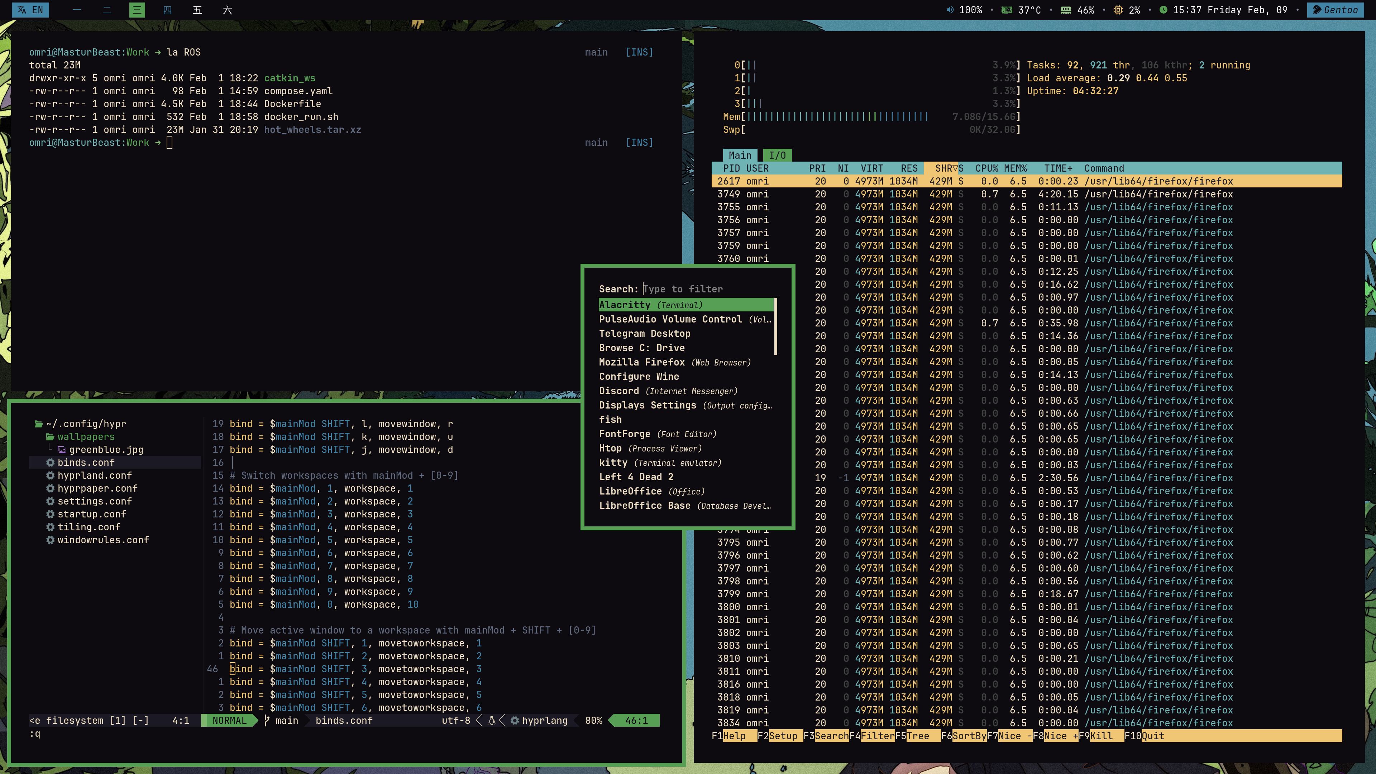Open the Gentoo logo button
Image resolution: width=1376 pixels, height=774 pixels.
pyautogui.click(x=1336, y=10)
